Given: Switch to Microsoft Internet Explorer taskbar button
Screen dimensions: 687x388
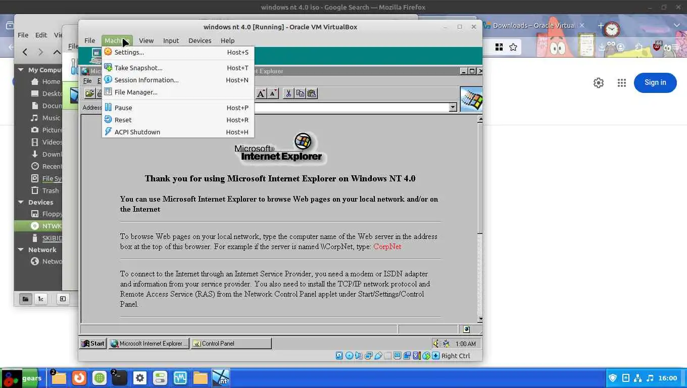Looking at the screenshot, I should (149, 344).
